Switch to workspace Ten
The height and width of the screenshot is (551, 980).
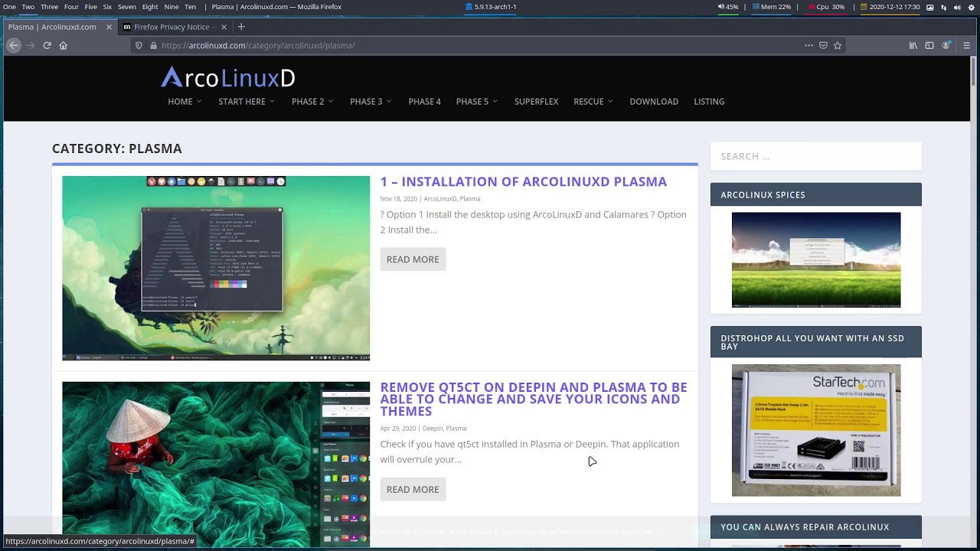pyautogui.click(x=190, y=7)
